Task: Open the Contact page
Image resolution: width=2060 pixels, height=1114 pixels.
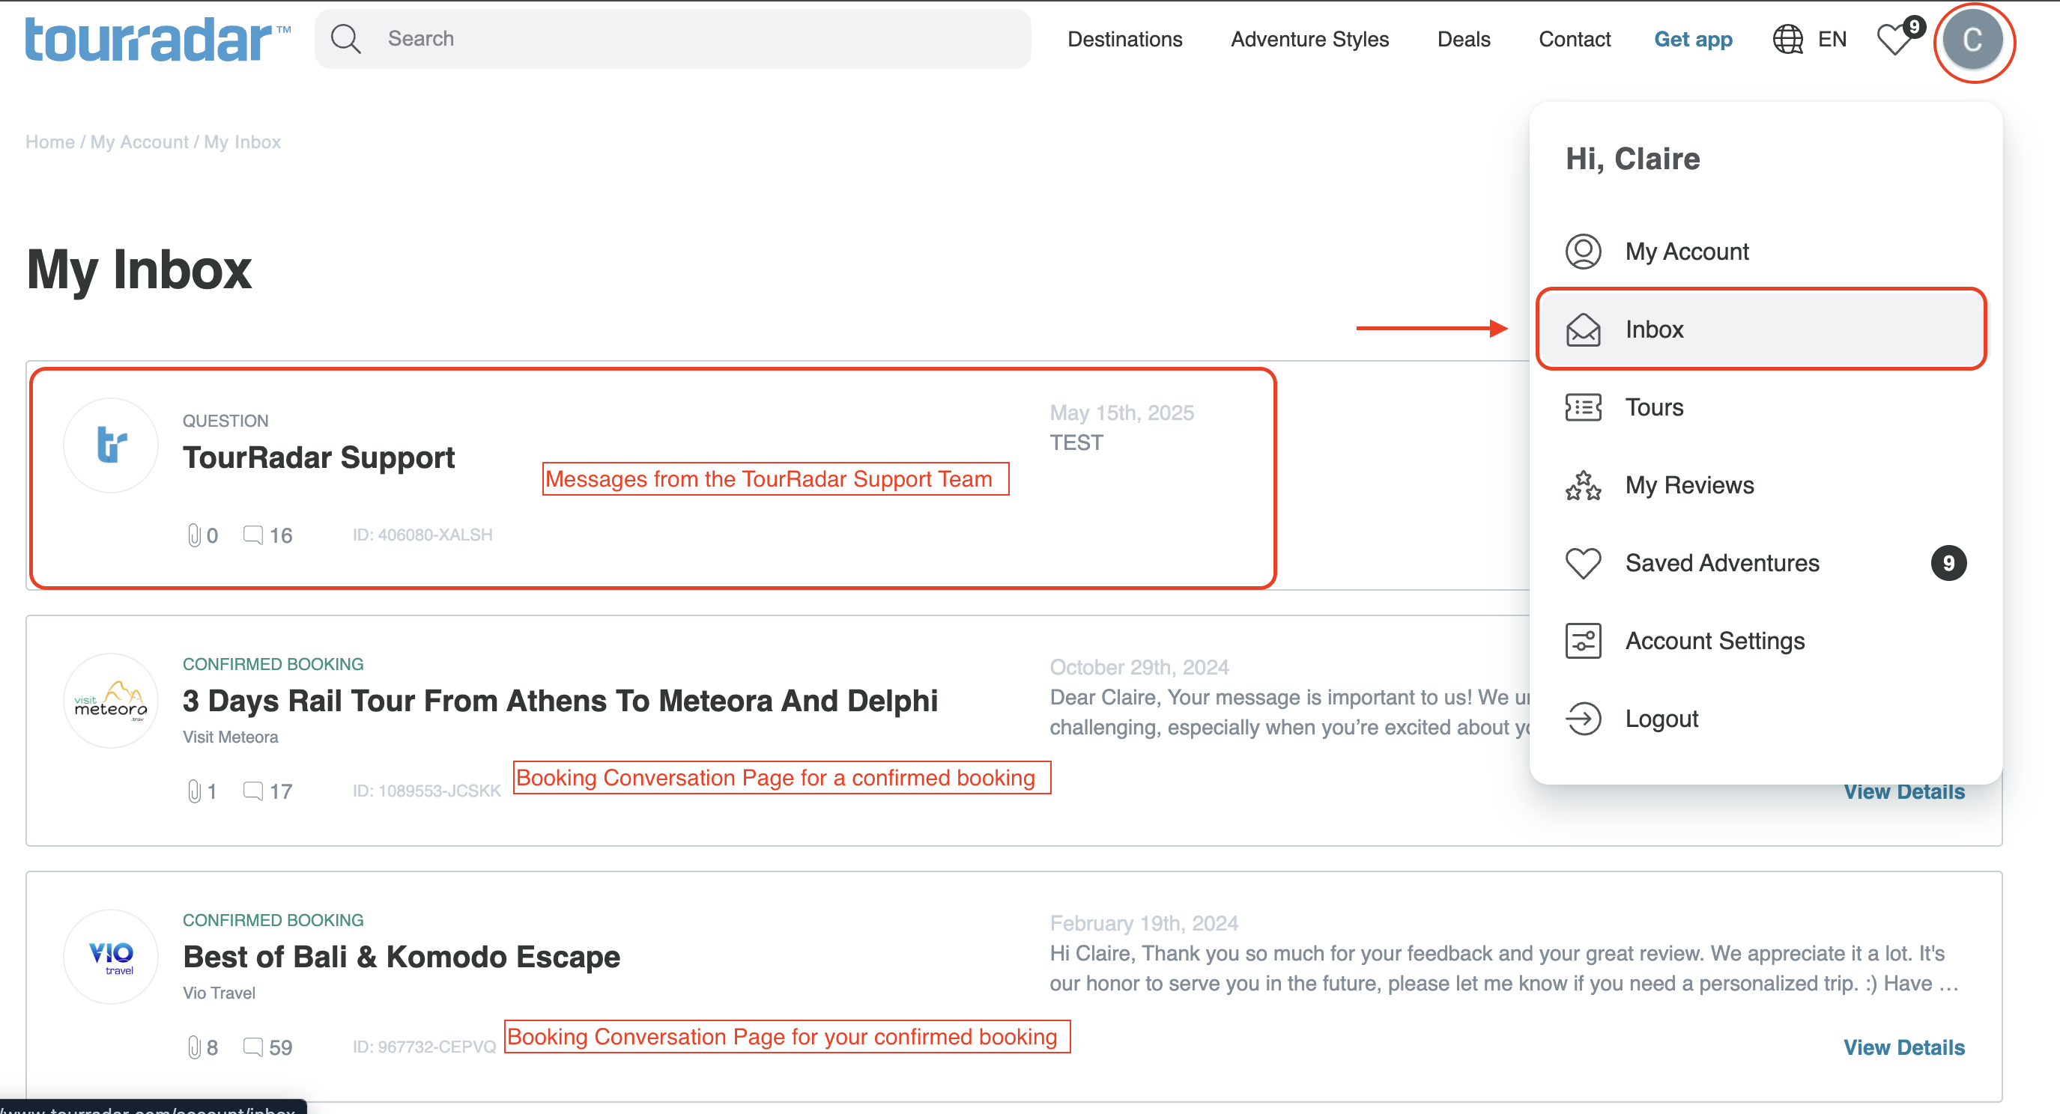Action: point(1574,39)
